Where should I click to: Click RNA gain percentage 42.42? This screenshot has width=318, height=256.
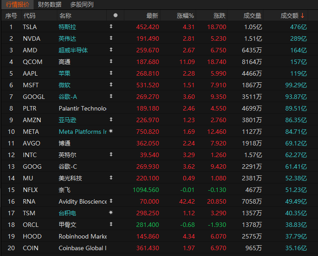point(187,201)
